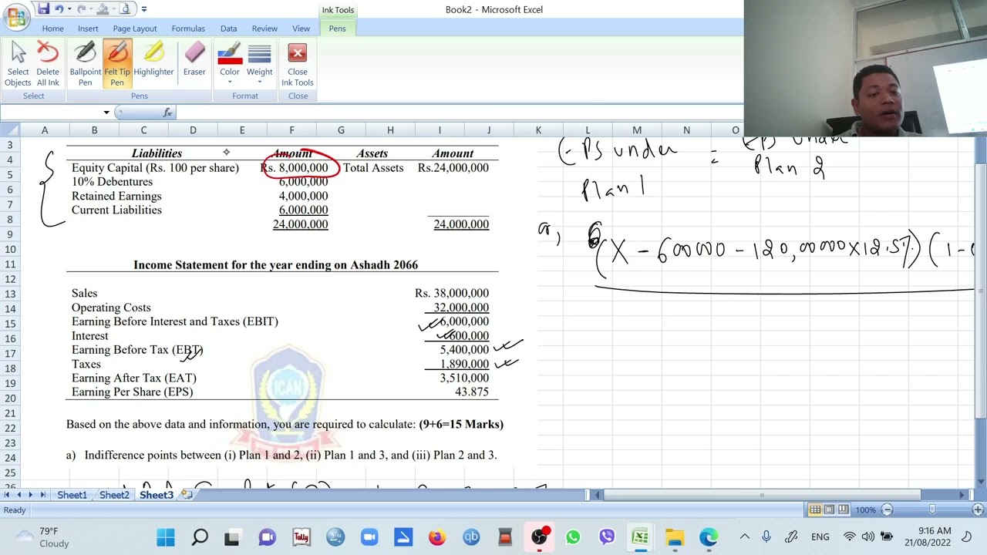The width and height of the screenshot is (987, 555).
Task: Switch to Sheet1 tab
Action: coord(72,495)
